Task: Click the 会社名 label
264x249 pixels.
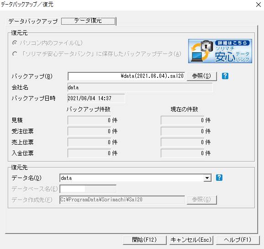Action: click(20, 87)
